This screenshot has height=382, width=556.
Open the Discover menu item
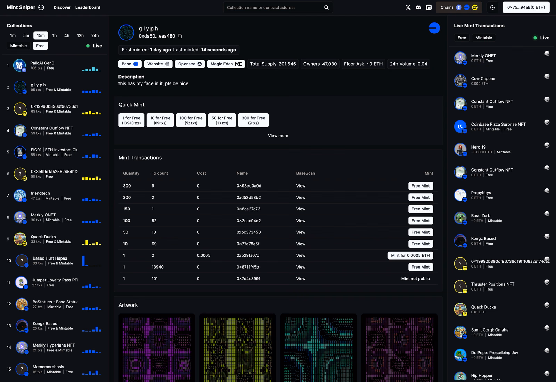(x=62, y=7)
